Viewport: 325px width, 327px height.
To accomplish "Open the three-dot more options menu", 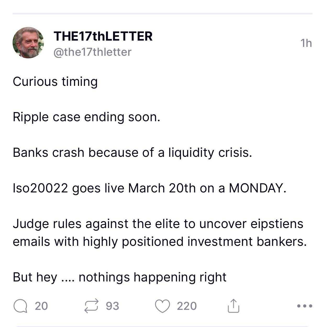I will [x=305, y=306].
